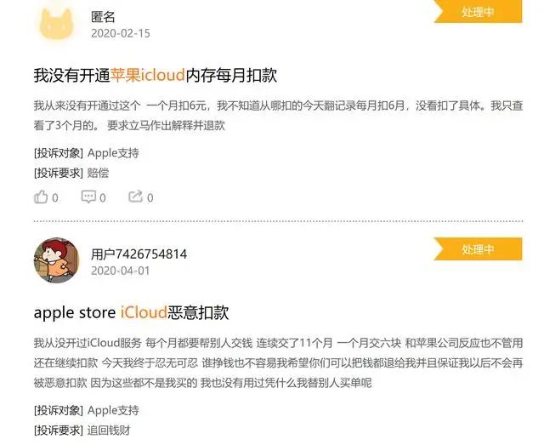Click first 处理中 status badge
The width and height of the screenshot is (544, 445).
478,11
